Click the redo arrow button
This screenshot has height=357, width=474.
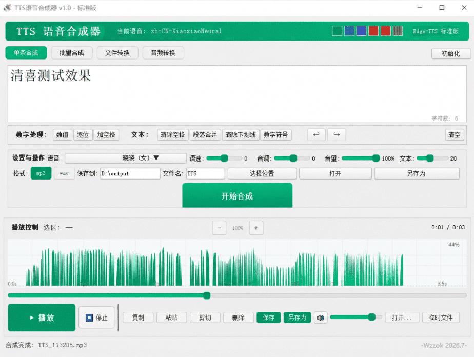click(x=337, y=135)
